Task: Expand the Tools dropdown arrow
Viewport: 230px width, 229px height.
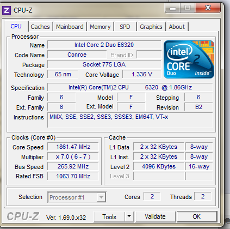Action: pyautogui.click(x=129, y=216)
